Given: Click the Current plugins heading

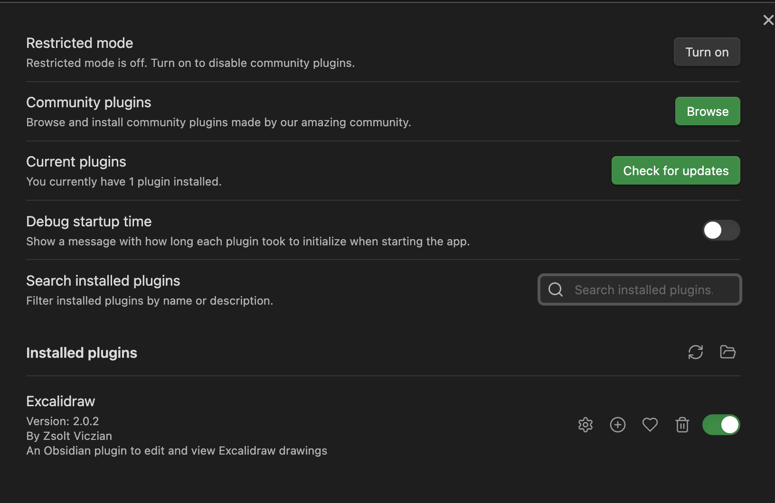Looking at the screenshot, I should [76, 161].
